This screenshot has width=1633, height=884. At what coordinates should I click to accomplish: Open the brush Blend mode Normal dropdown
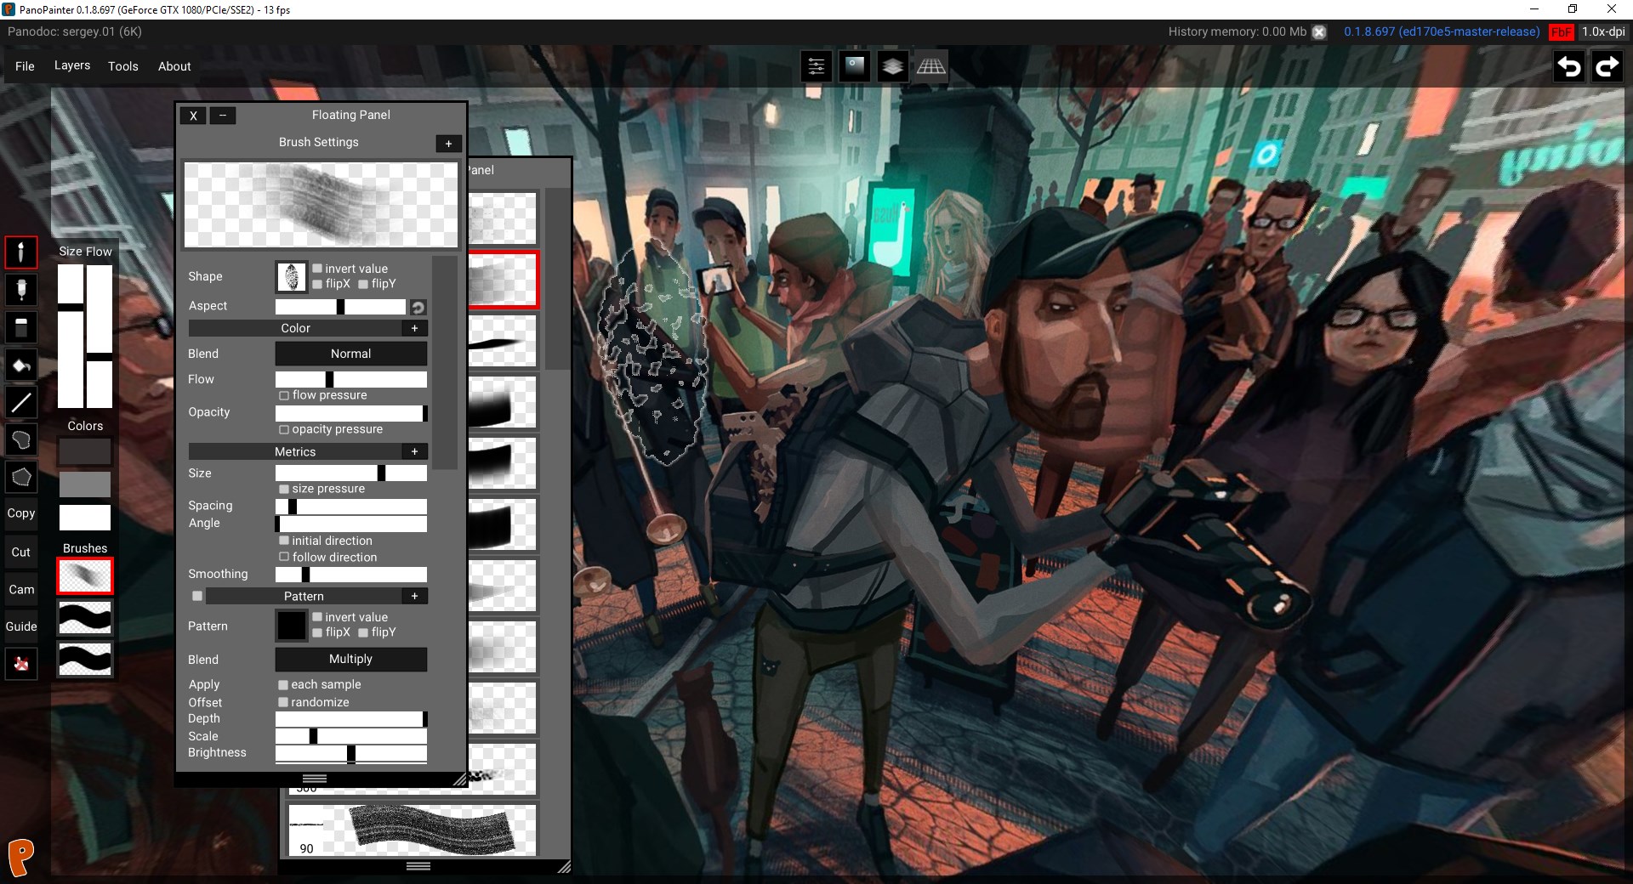350,354
